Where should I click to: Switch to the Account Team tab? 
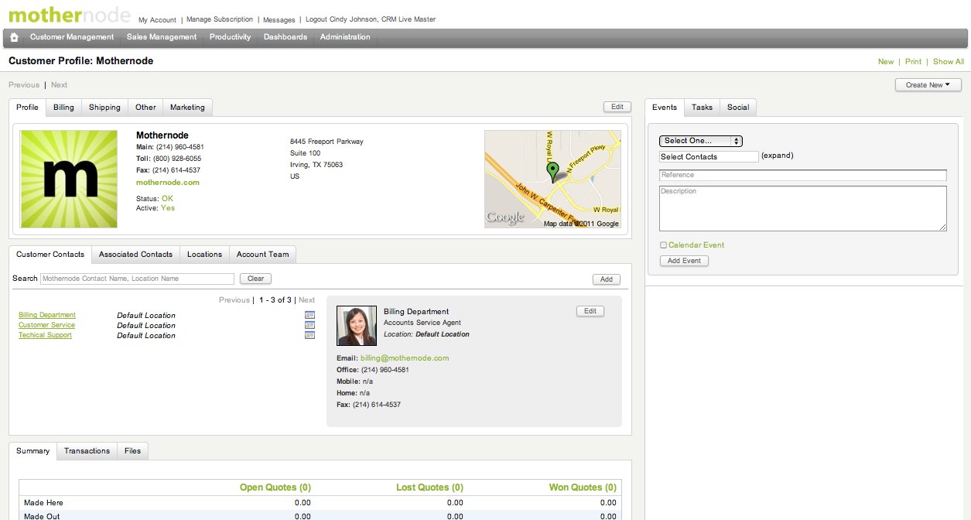(262, 255)
